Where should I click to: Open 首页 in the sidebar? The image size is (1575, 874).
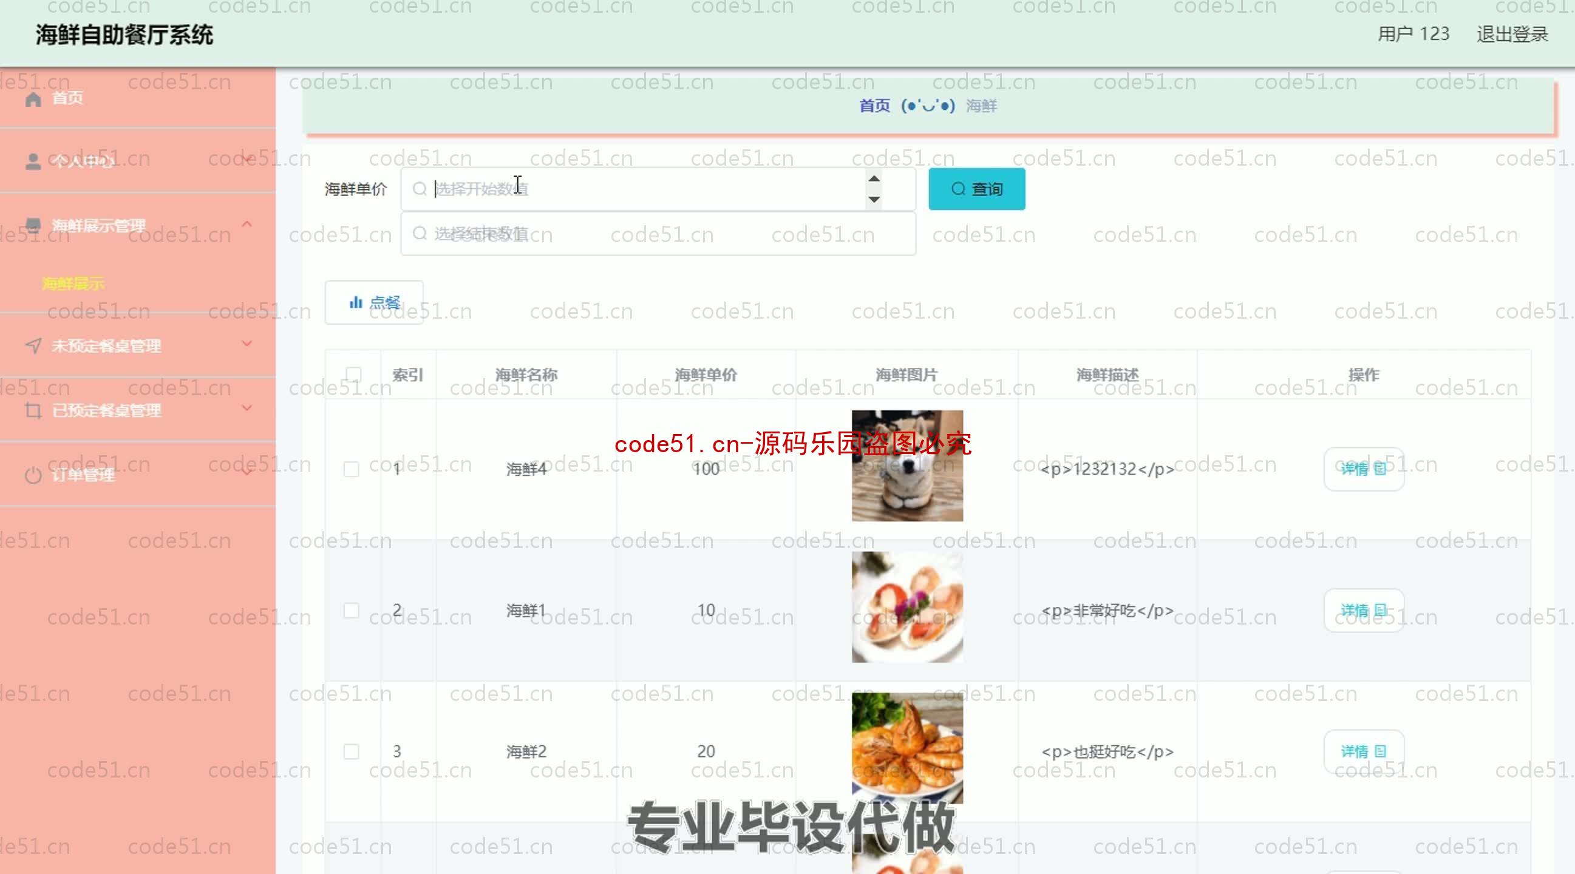(x=138, y=98)
